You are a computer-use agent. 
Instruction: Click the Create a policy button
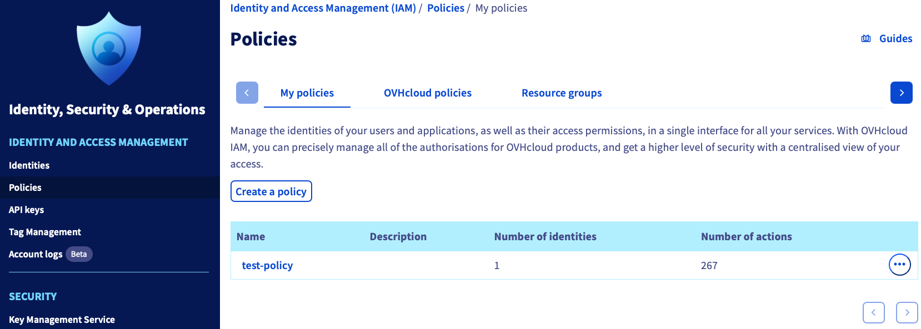click(271, 191)
